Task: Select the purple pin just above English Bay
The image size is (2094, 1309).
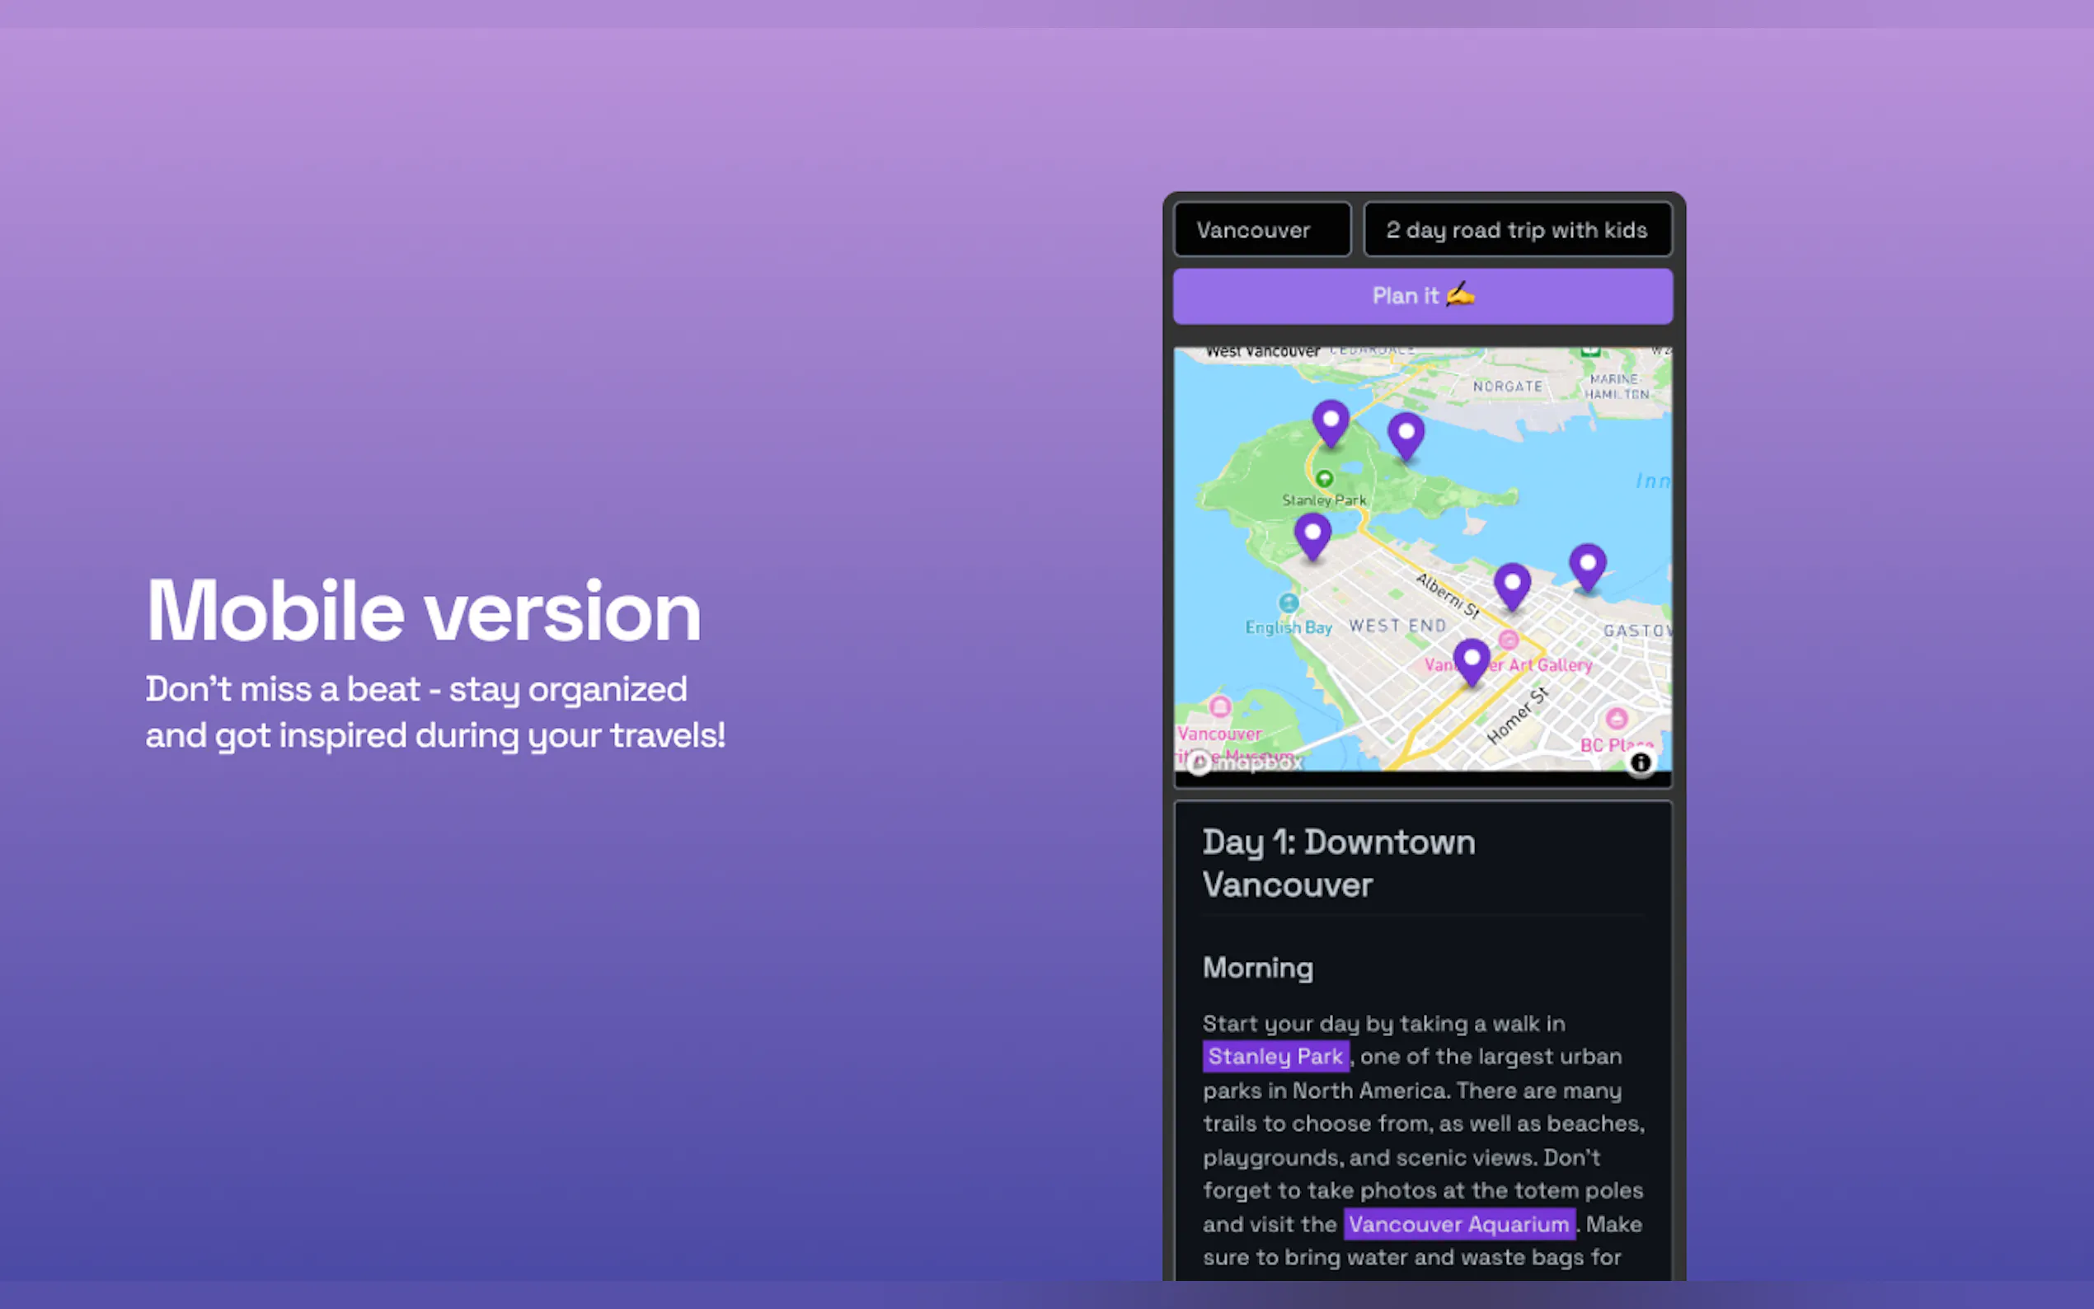Action: [x=1312, y=535]
